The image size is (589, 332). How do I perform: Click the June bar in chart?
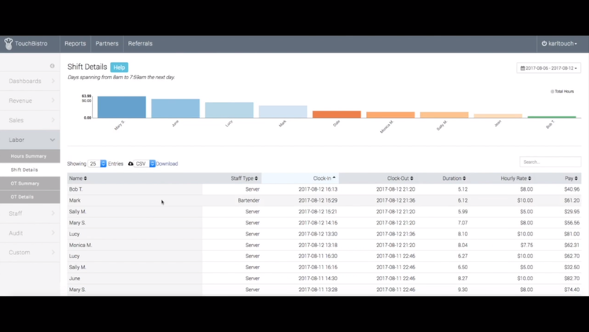175,108
